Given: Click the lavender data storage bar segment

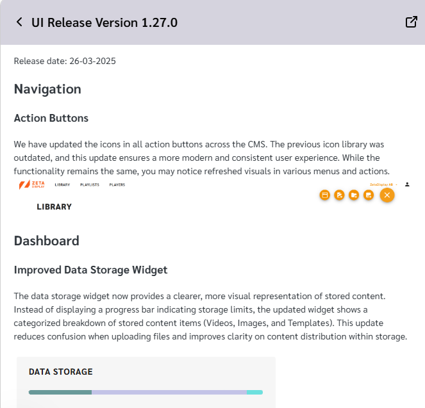Looking at the screenshot, I should tap(169, 392).
